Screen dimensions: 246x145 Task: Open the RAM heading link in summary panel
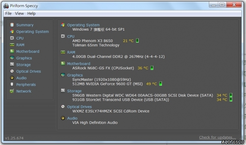pos(71,52)
